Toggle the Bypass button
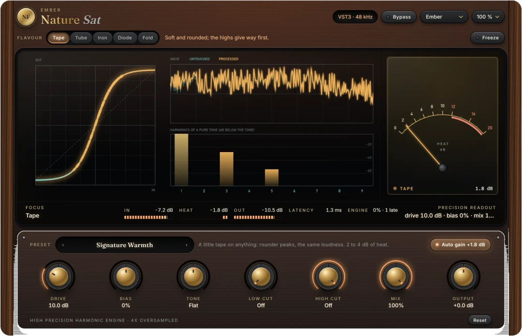Viewport: 522px width, 336px height. coord(398,17)
